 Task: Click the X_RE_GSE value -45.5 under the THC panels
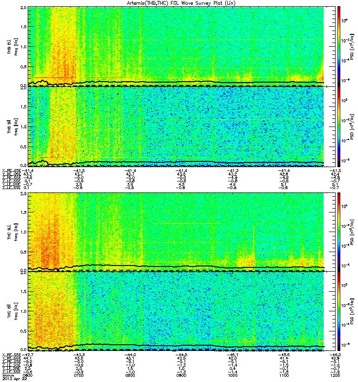pos(284,355)
